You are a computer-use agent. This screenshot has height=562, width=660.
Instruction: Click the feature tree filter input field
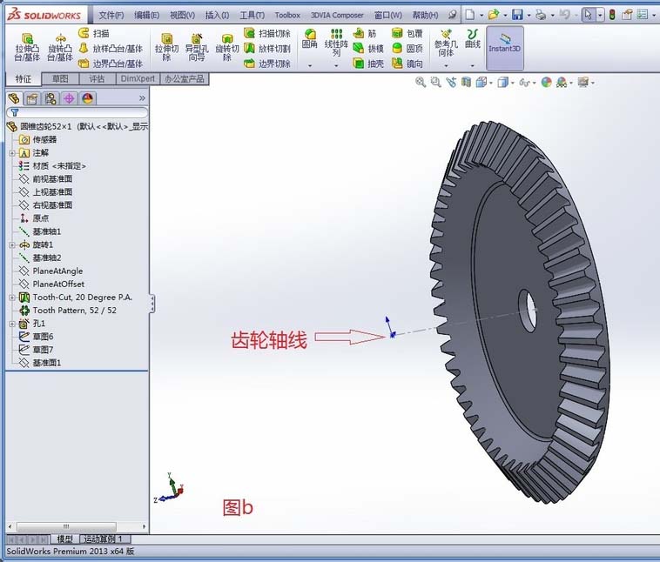(77, 112)
